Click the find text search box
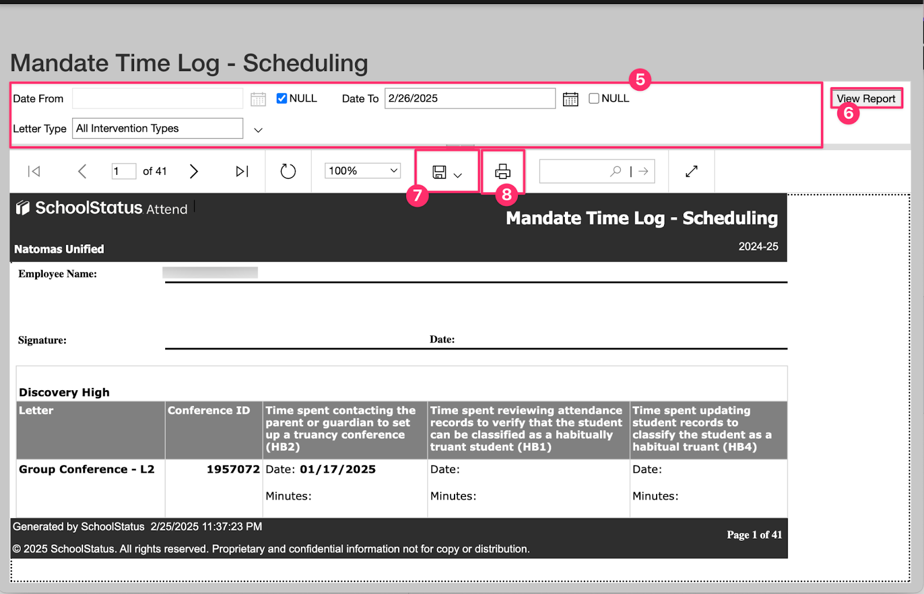This screenshot has width=924, height=594. pyautogui.click(x=597, y=171)
